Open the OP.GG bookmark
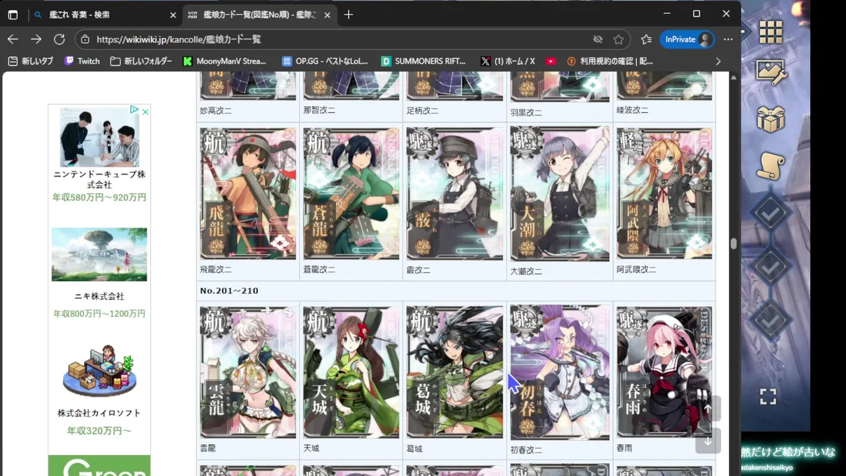This screenshot has width=846, height=476. tap(325, 61)
